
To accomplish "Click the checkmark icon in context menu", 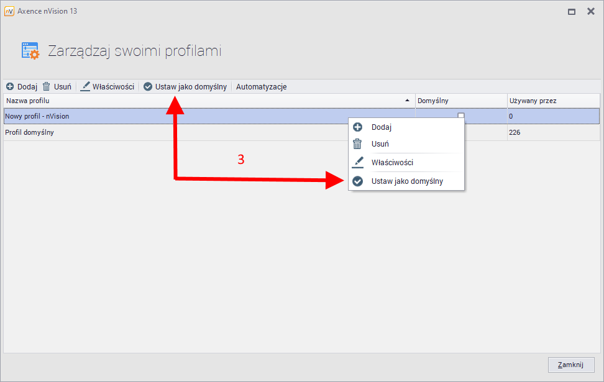I will (357, 182).
